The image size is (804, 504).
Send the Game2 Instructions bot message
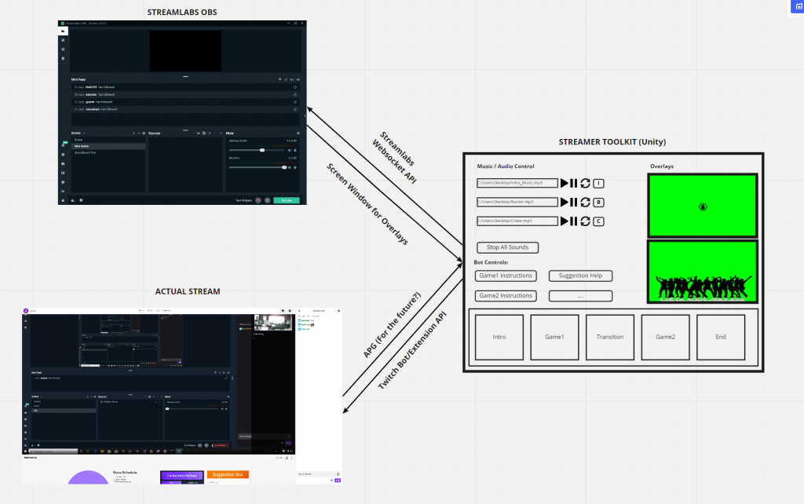click(506, 296)
